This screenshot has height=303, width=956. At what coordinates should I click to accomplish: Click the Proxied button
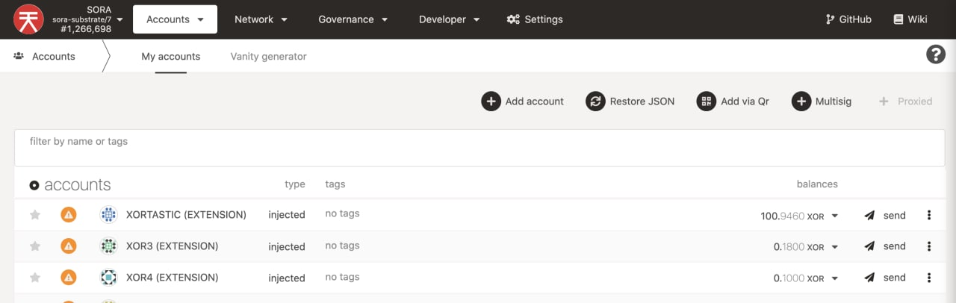(904, 101)
